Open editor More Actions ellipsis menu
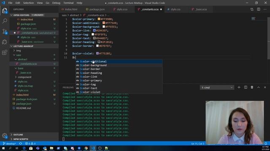This screenshot has height=151, width=270. click(x=265, y=9)
